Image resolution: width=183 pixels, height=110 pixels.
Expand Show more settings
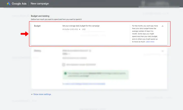[42, 94]
